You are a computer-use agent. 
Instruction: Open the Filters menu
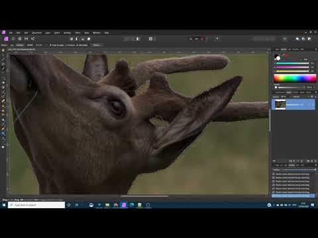[x=78, y=33]
